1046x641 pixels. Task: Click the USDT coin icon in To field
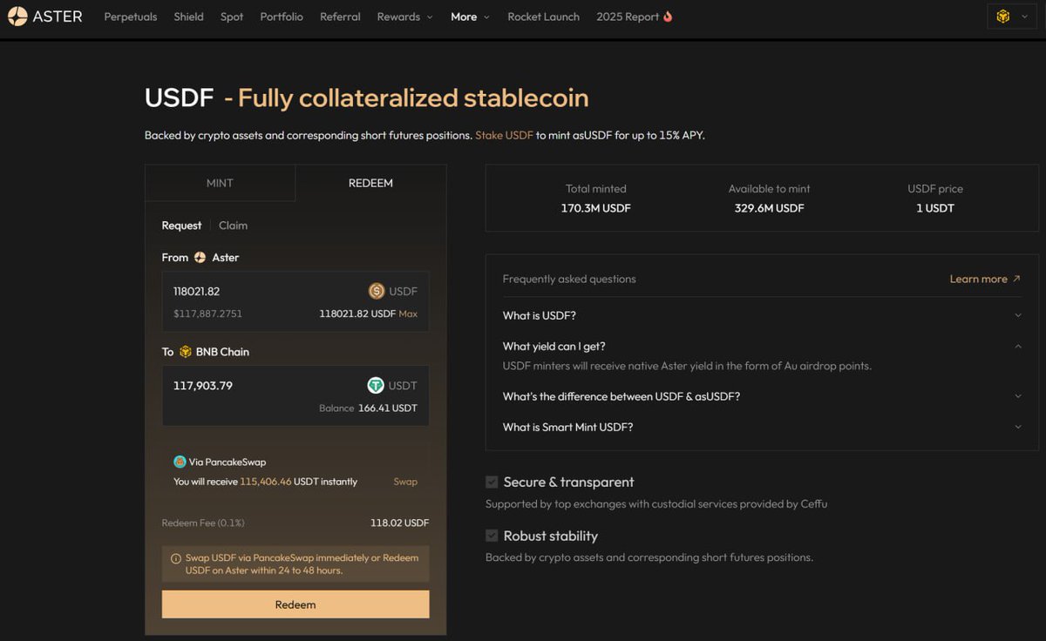click(376, 385)
